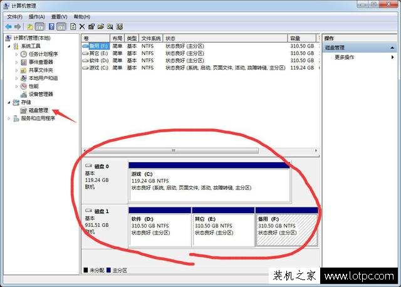
Task: Expand the 服务和应用程序 node arrow
Action: [9, 118]
